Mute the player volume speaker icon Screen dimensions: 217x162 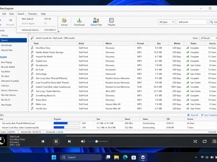pos(83,141)
